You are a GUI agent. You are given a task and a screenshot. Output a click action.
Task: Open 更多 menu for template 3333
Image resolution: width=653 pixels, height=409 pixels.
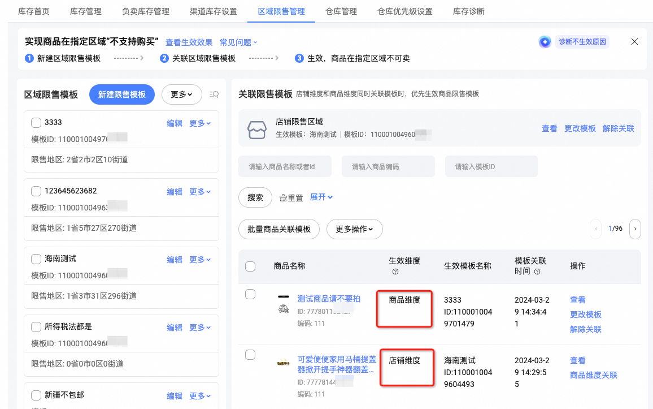point(200,123)
